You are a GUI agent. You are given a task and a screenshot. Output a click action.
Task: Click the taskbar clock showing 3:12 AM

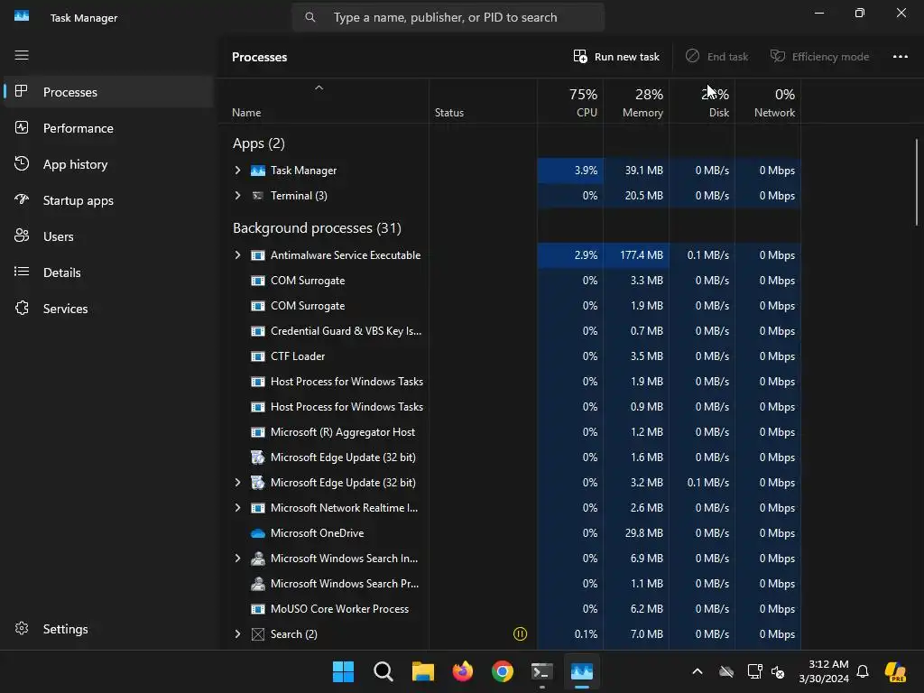(824, 671)
